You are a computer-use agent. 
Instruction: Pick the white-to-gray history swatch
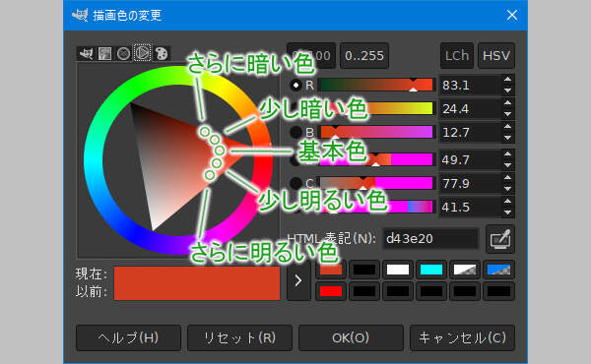pyautogui.click(x=465, y=270)
